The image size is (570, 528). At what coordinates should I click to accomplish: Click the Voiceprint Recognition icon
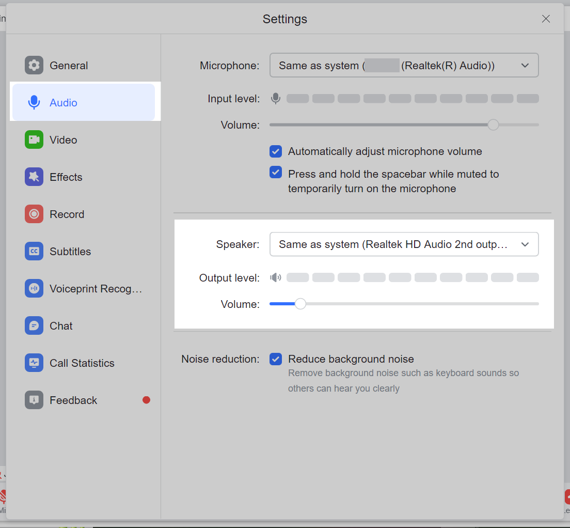tap(34, 289)
